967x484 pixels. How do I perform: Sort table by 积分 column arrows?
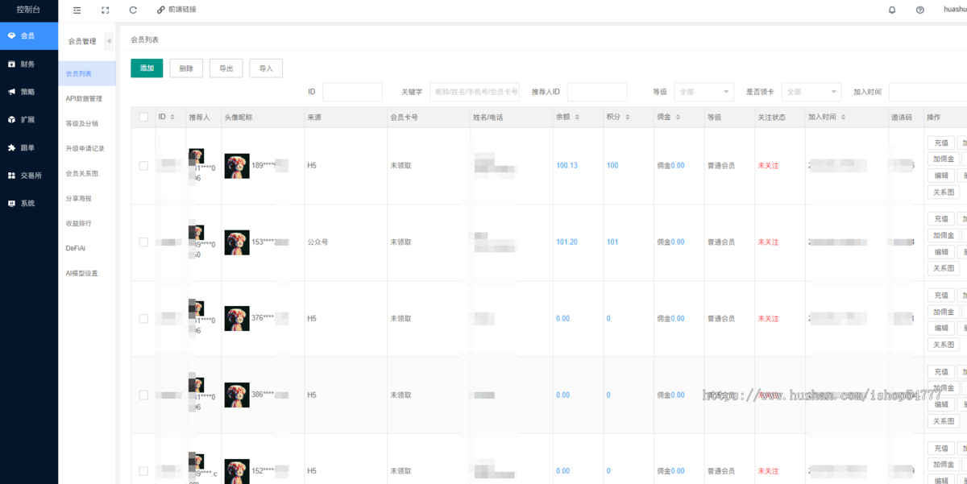tap(629, 117)
